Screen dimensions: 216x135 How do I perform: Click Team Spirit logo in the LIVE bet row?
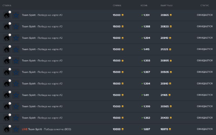(x=6, y=130)
